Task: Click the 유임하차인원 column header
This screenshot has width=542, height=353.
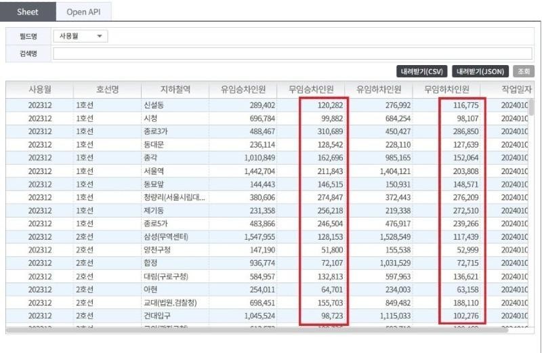Action: 379,89
